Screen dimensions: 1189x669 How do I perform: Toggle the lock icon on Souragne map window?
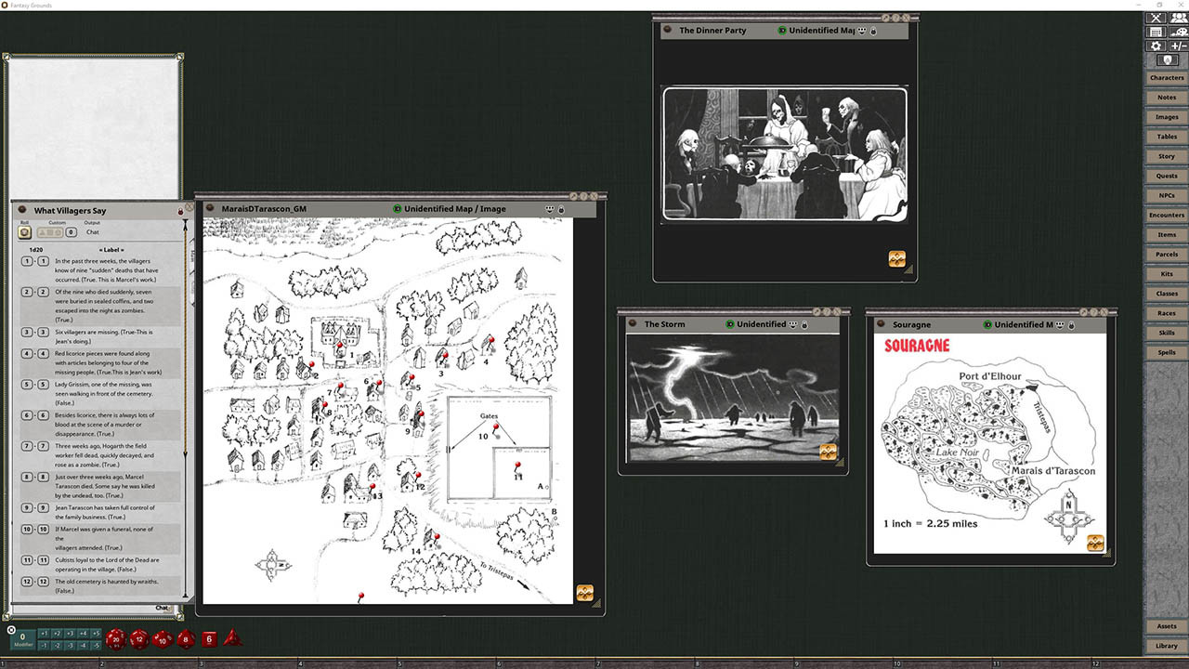(x=1070, y=325)
